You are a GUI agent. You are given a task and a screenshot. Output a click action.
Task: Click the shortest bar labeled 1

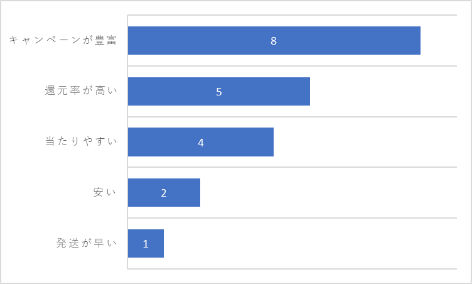click(x=146, y=243)
